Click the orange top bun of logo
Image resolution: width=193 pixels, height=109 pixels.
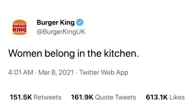point(20,22)
